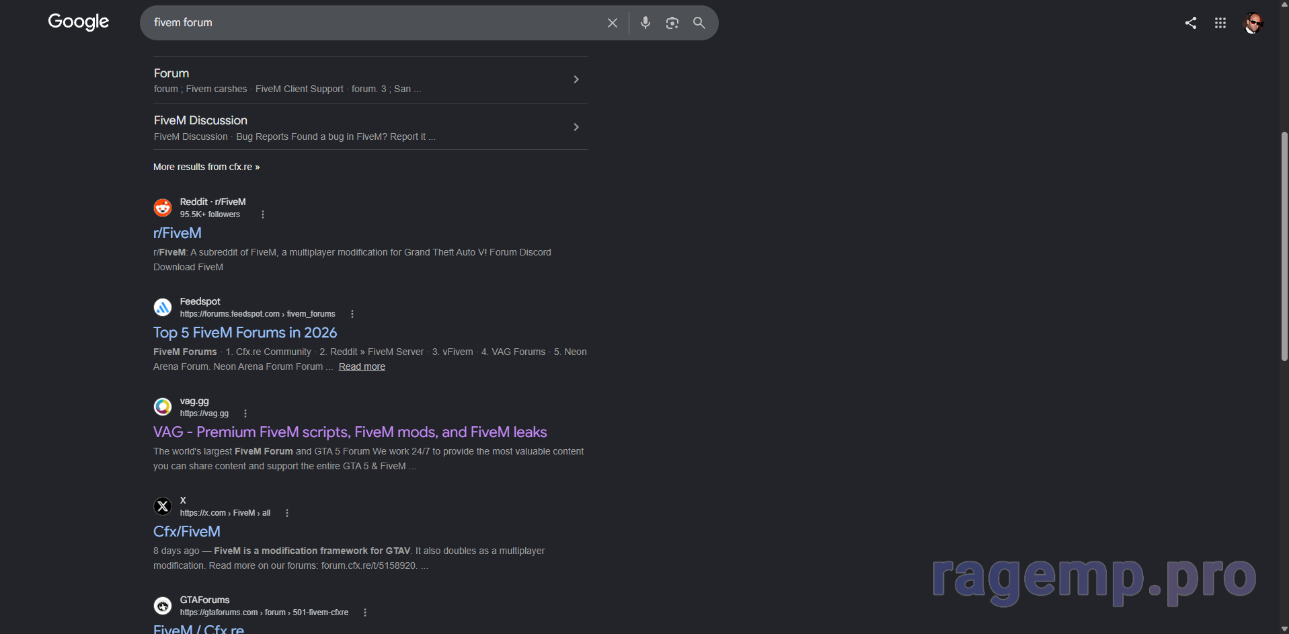Open the r/FiveM result title

(x=178, y=233)
